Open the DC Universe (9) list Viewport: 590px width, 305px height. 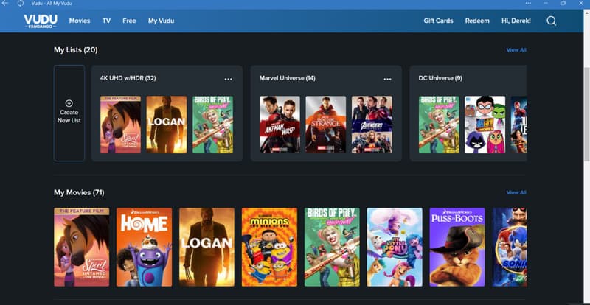coord(440,78)
